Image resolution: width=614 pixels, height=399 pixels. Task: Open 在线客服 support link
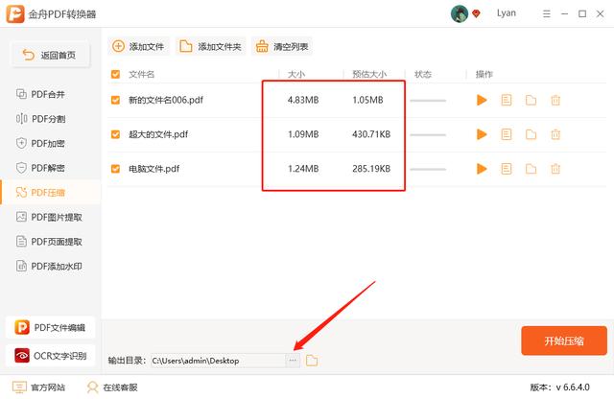point(112,387)
